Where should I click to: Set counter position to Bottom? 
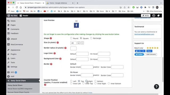point(95,81)
